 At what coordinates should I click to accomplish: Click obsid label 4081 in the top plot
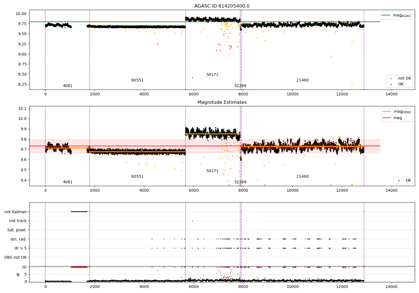pos(68,86)
